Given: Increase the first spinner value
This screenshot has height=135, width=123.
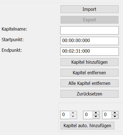Looking at the screenshot, I should click(73, 113).
